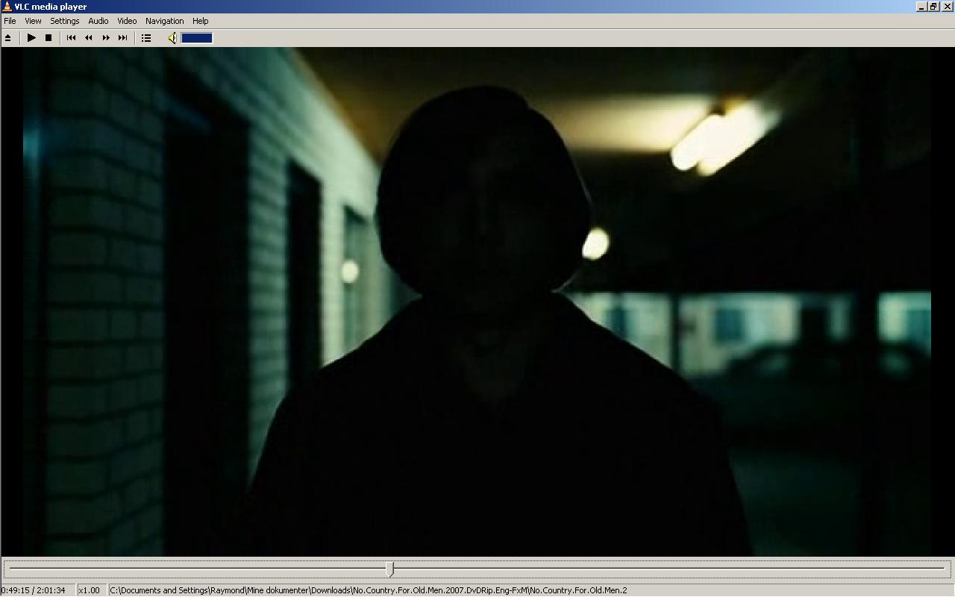Open the Video menu
Viewport: 955px width, 597px height.
(x=127, y=21)
